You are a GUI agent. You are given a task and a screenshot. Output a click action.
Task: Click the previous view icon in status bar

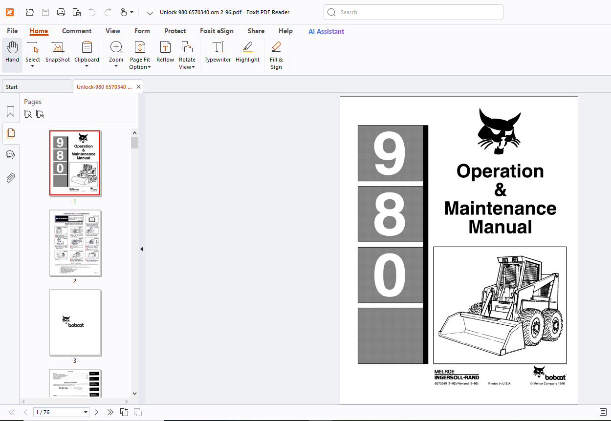pos(124,412)
